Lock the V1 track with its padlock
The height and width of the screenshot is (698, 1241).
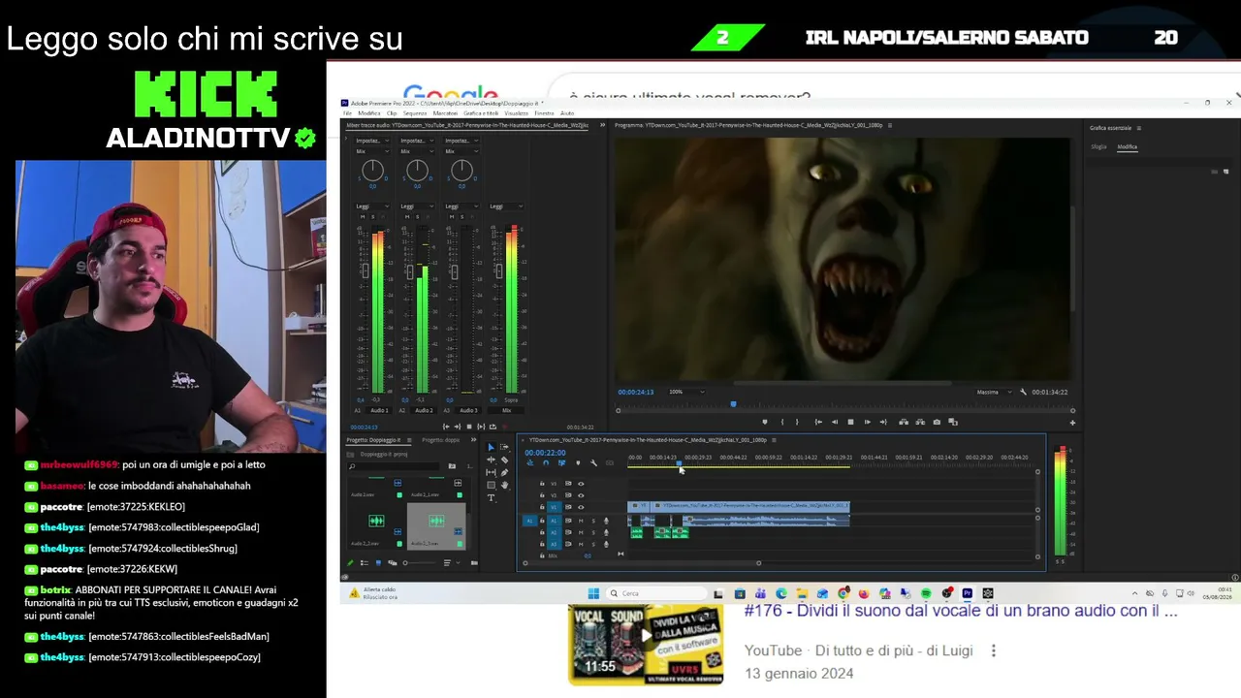pos(542,507)
